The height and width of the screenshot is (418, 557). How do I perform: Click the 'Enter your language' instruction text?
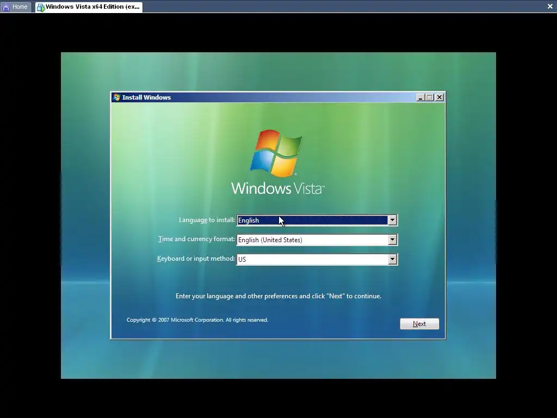tap(278, 296)
